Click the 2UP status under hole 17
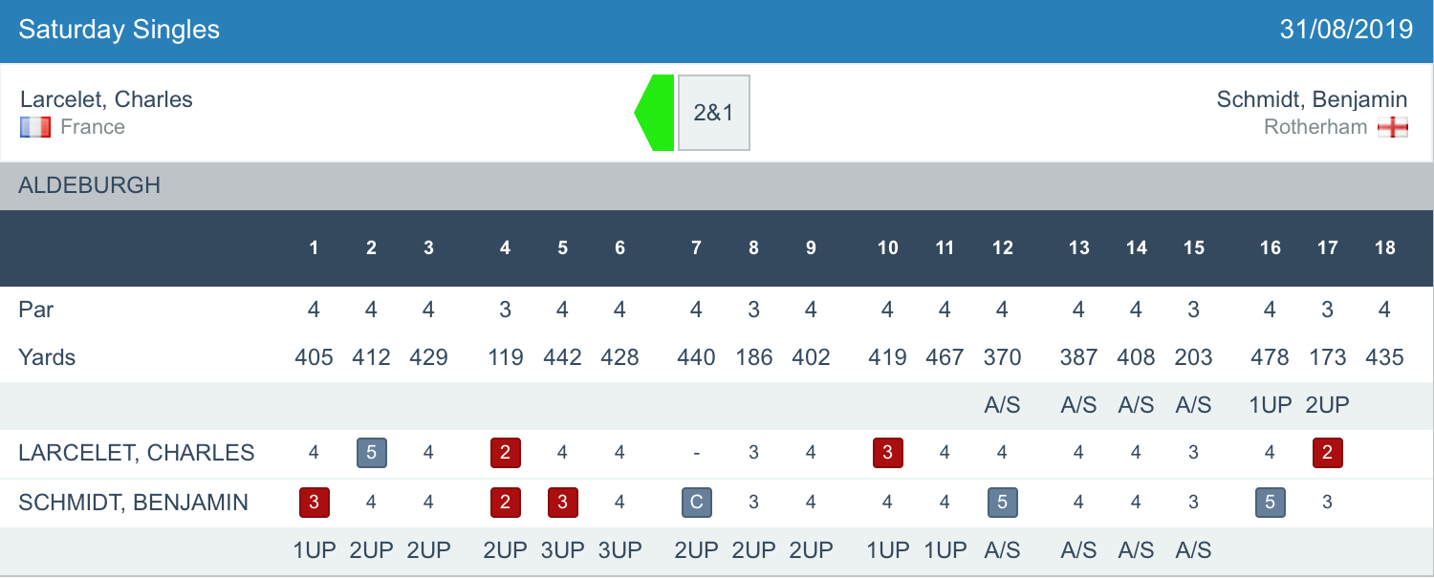The width and height of the screenshot is (1434, 579). [1327, 405]
